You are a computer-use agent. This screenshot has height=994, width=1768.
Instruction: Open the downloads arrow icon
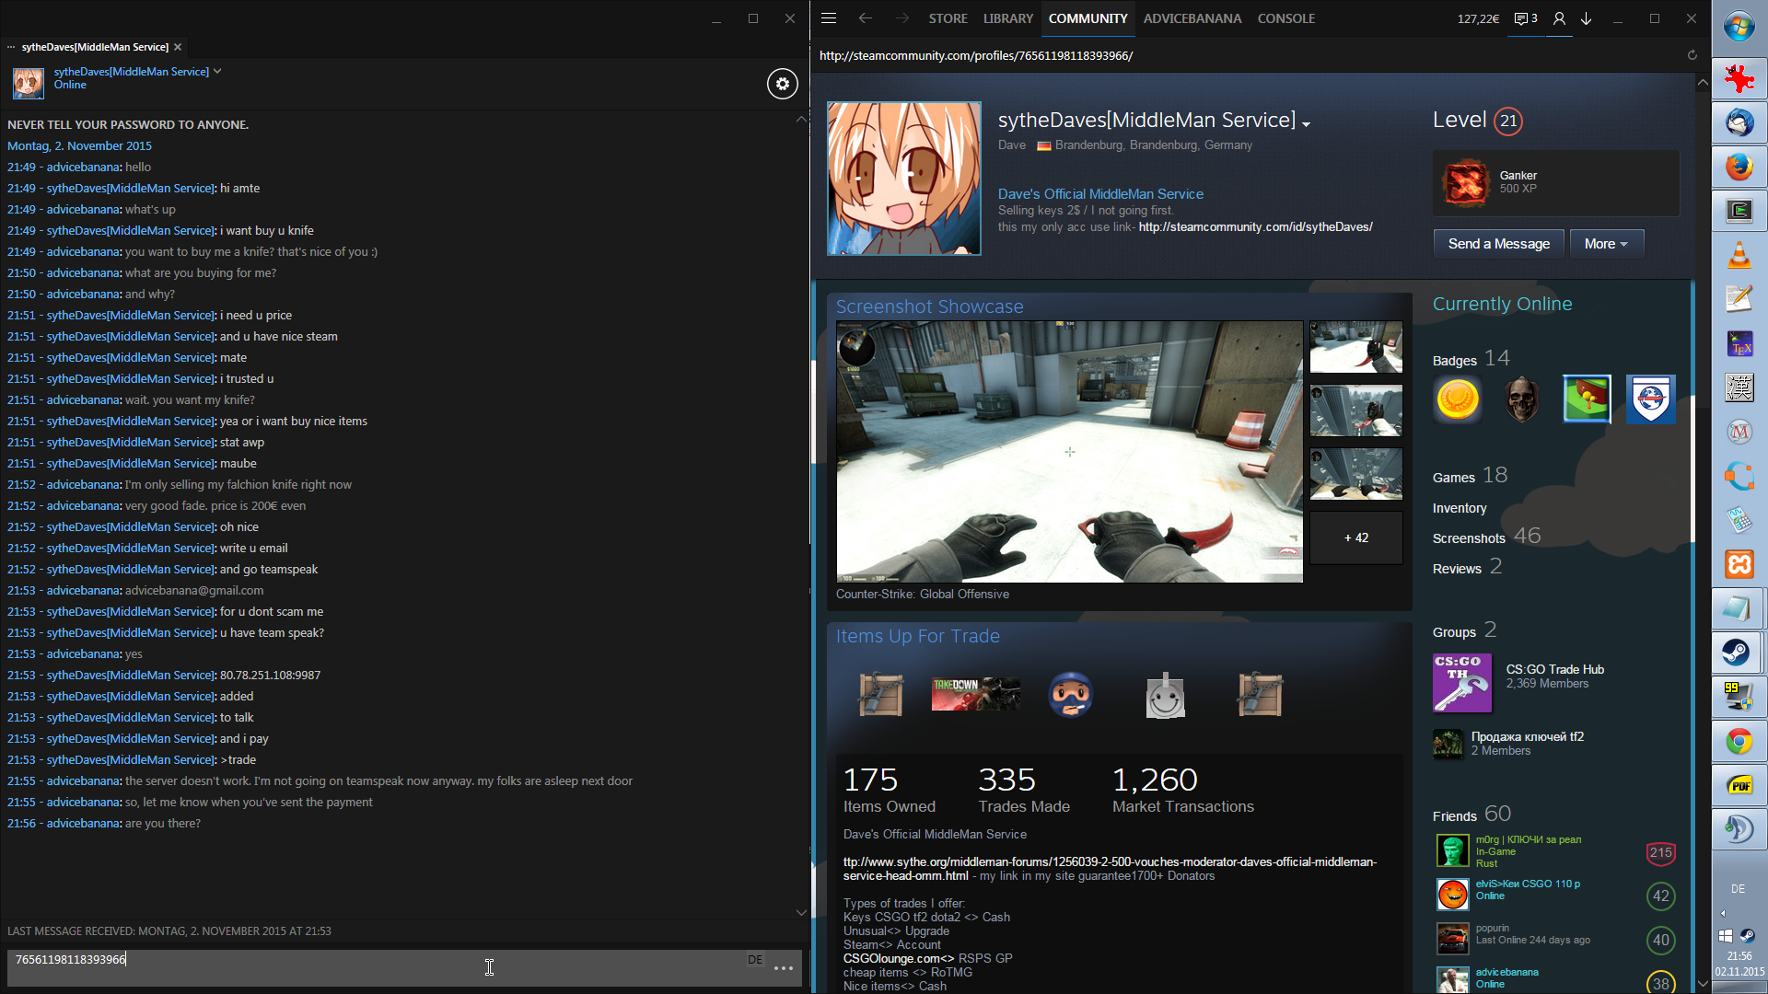click(x=1587, y=18)
